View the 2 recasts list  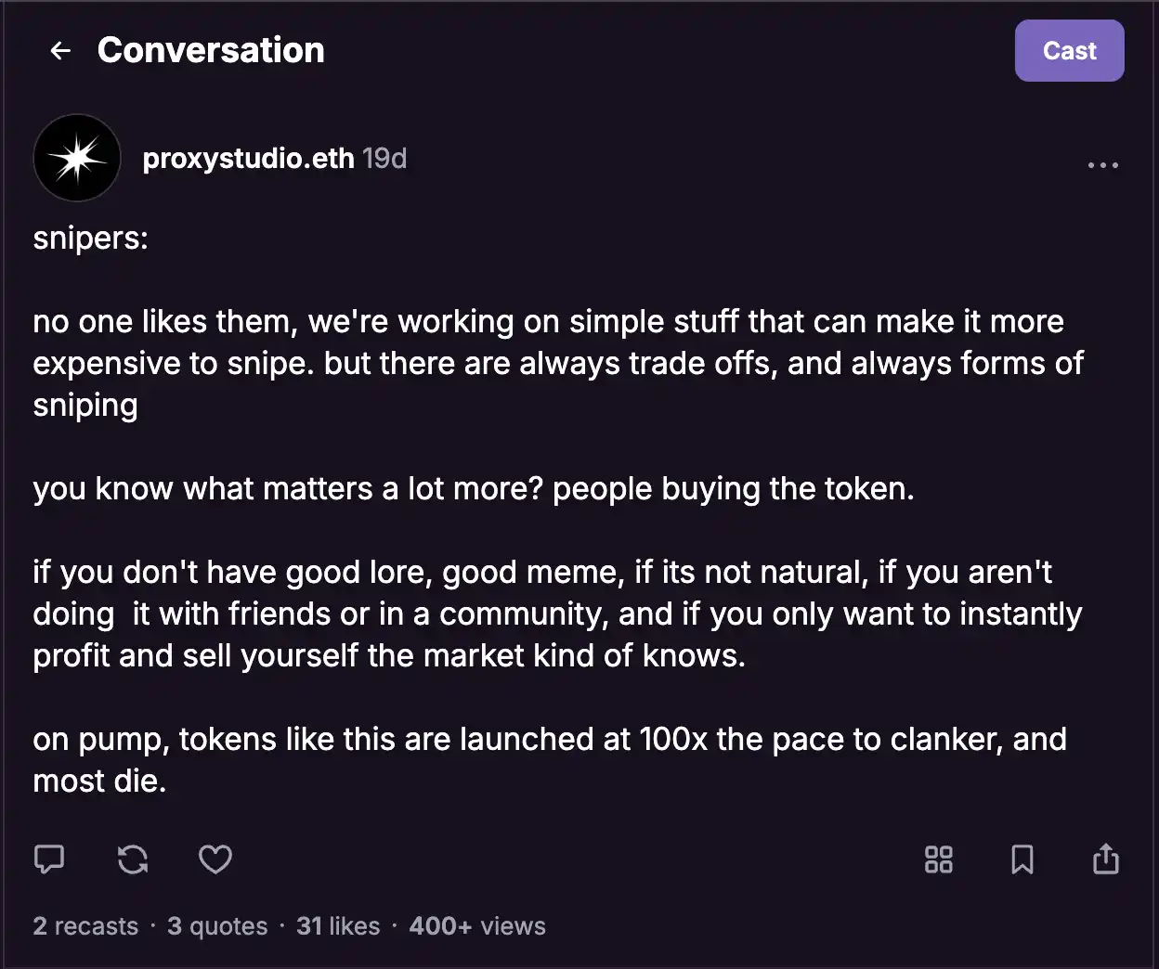click(x=85, y=926)
